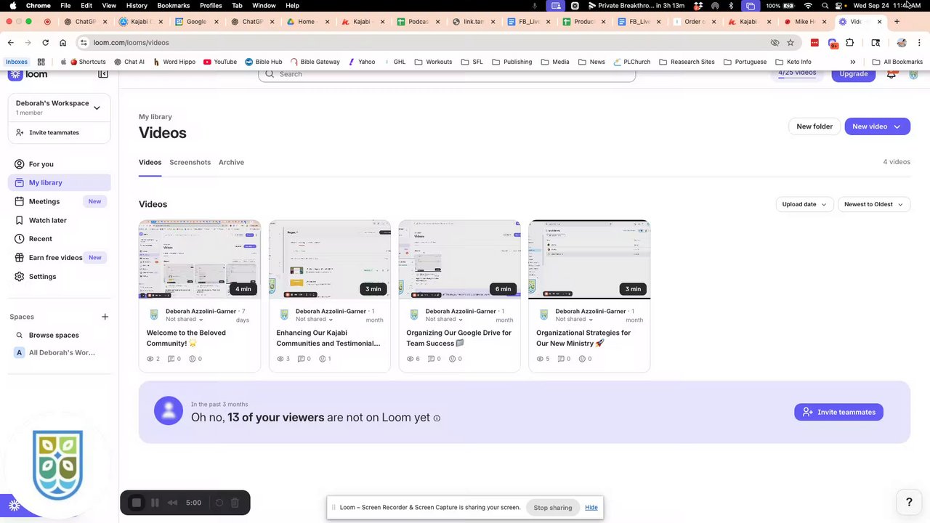The image size is (930, 523).
Task: Click Stop sharing button
Action: (x=553, y=508)
